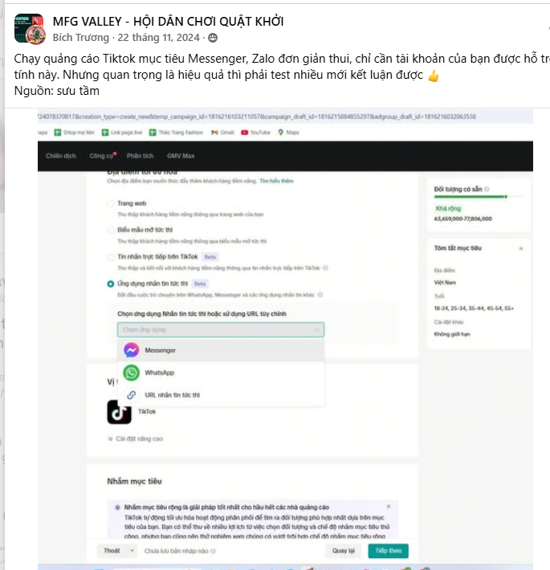Open the Thoát dropdown arrow
This screenshot has height=570, width=550.
pos(132,551)
